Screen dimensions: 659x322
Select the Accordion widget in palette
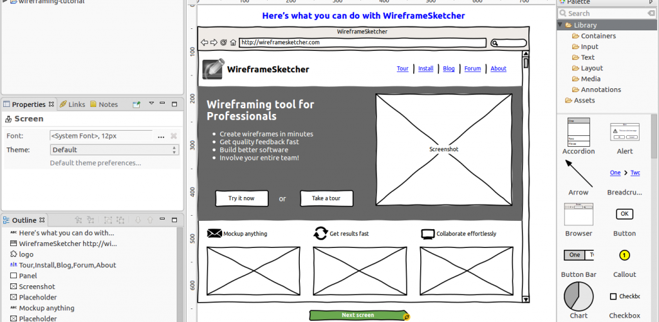pos(579,136)
